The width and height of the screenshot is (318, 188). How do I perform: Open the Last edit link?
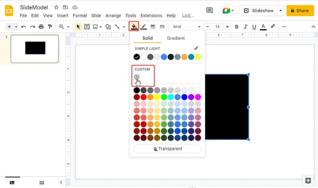(x=188, y=15)
